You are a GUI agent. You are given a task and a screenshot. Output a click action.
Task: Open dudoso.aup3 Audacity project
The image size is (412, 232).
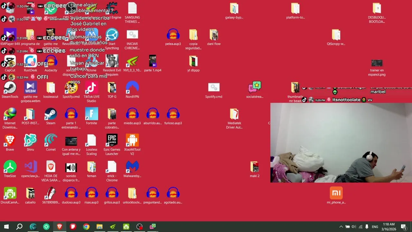click(71, 196)
